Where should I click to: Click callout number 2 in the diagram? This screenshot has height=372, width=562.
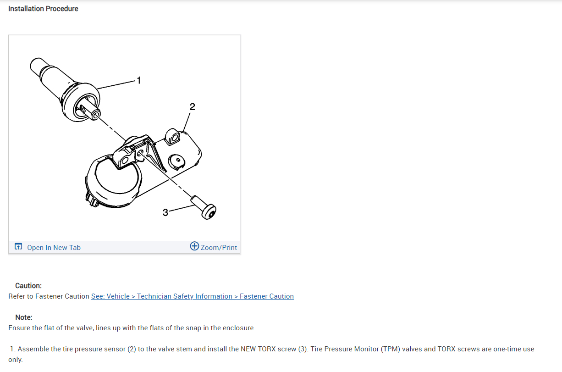[192, 107]
